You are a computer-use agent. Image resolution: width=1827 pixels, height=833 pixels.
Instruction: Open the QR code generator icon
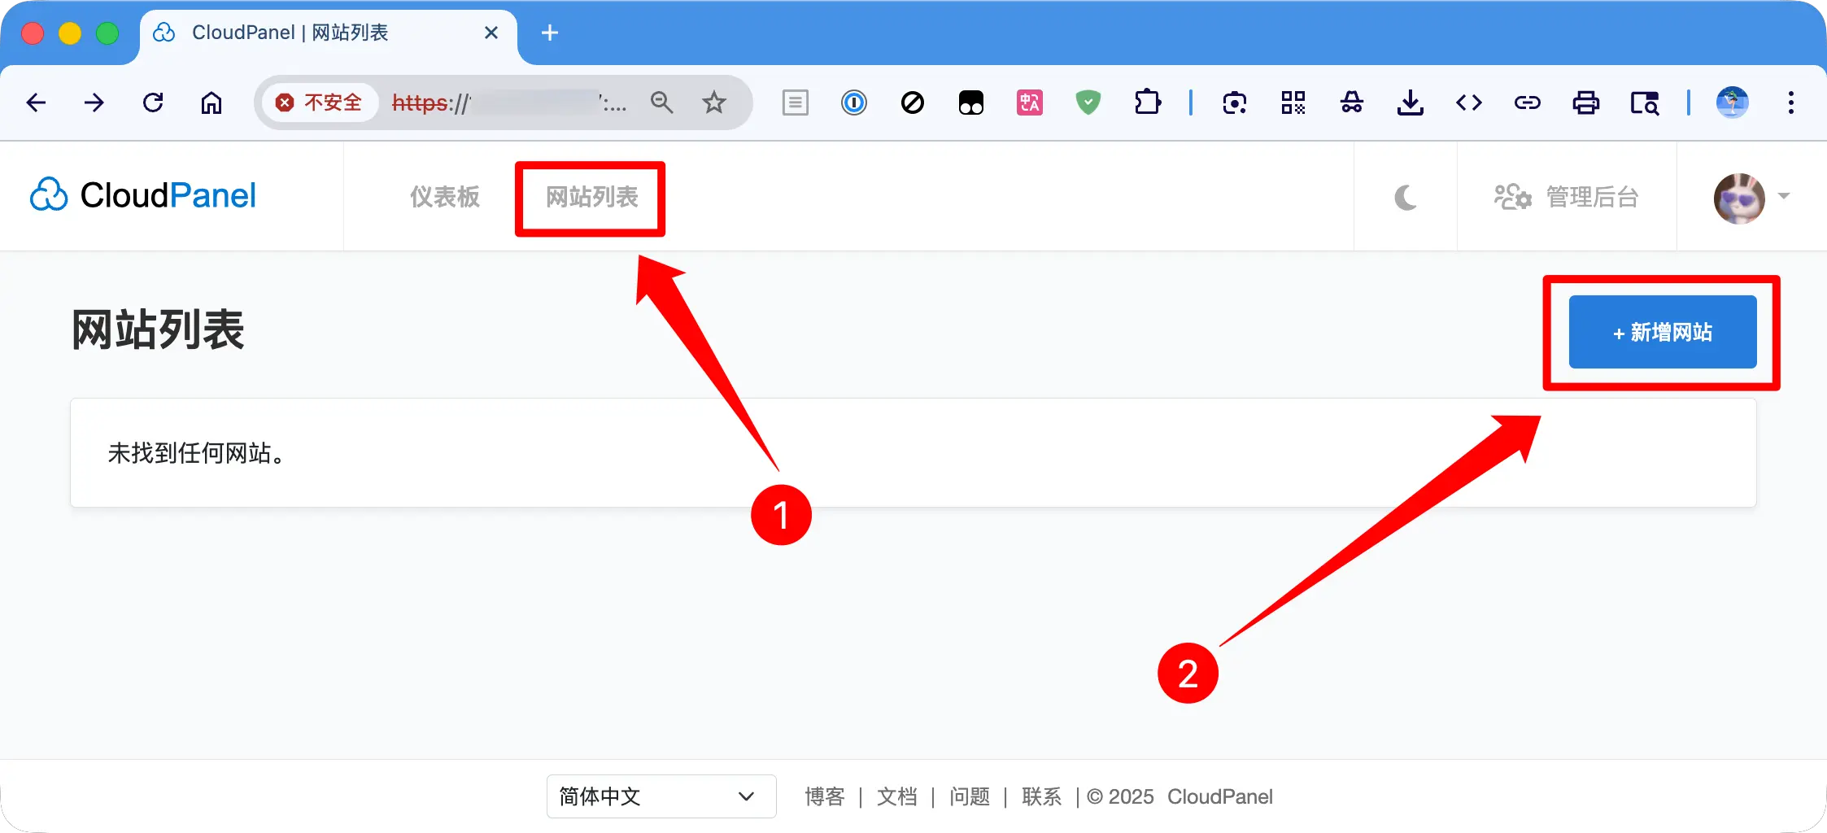point(1294,102)
